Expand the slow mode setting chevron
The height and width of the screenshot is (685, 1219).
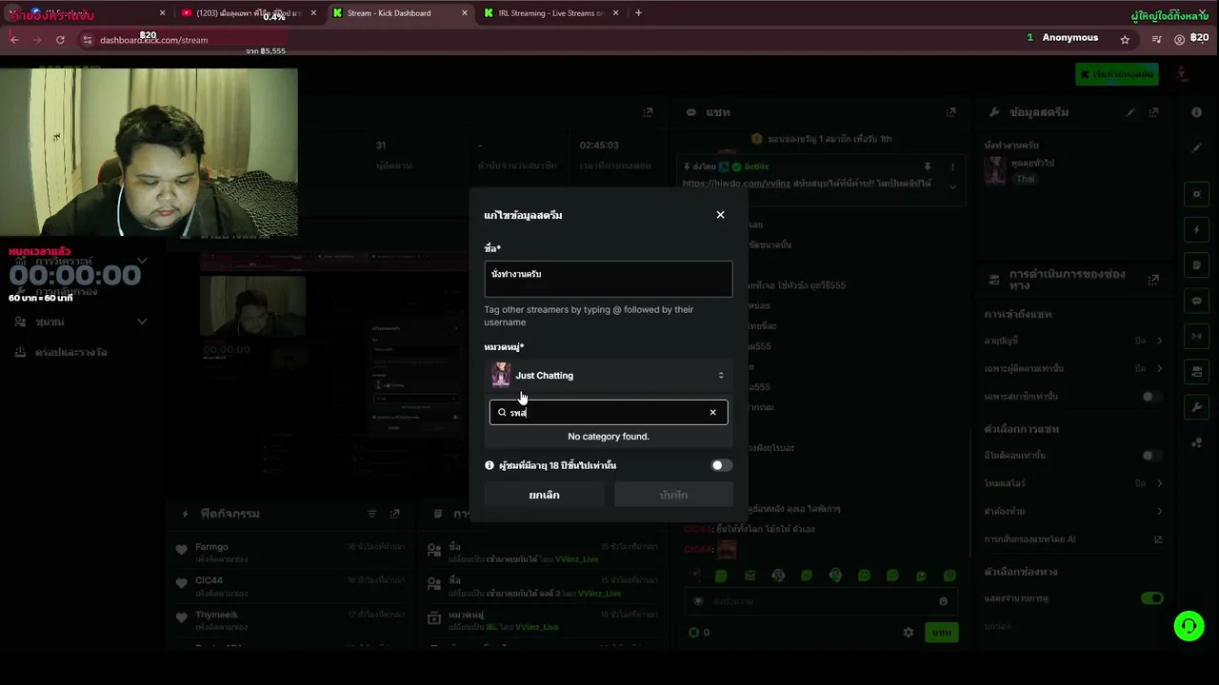click(x=1159, y=483)
